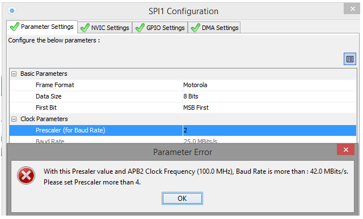Image resolution: width=363 pixels, height=219 pixels.
Task: Close the Parameter Error dialog
Action: pyautogui.click(x=346, y=150)
